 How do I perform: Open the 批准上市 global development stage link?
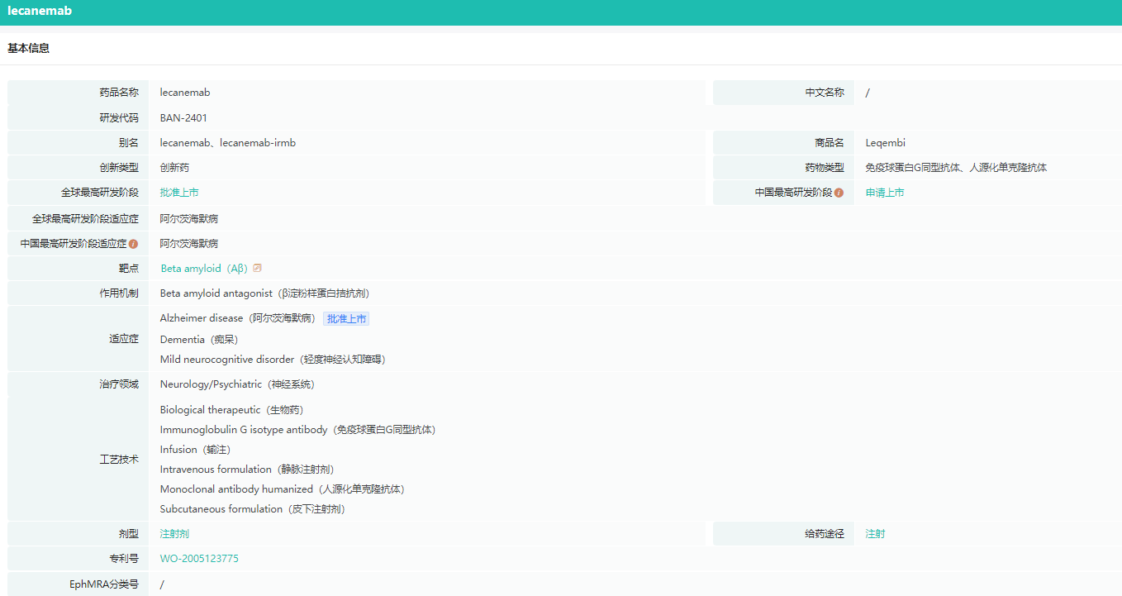click(x=179, y=193)
